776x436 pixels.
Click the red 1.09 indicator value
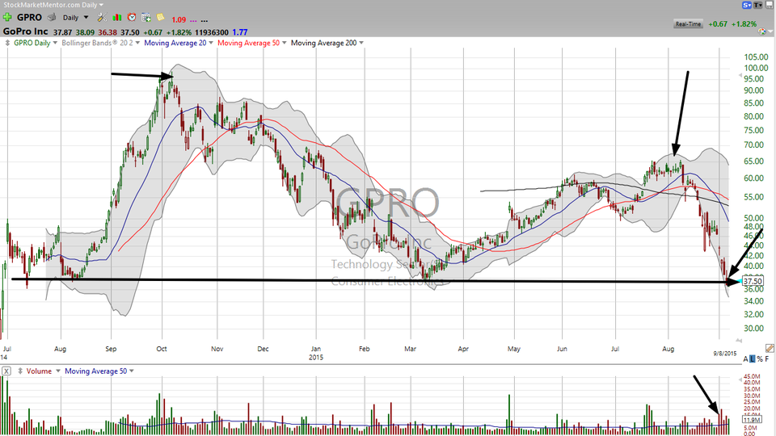[x=179, y=19]
